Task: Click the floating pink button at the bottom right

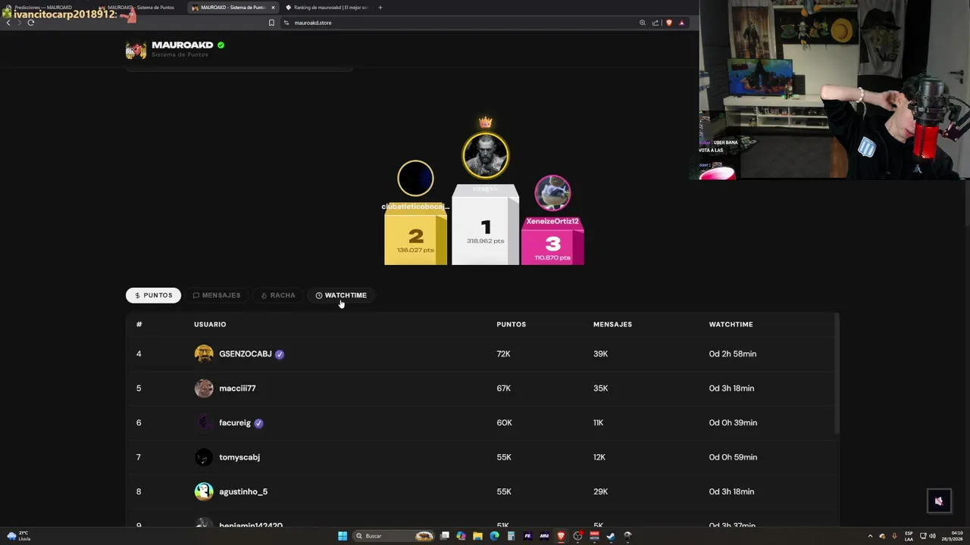Action: tap(939, 500)
